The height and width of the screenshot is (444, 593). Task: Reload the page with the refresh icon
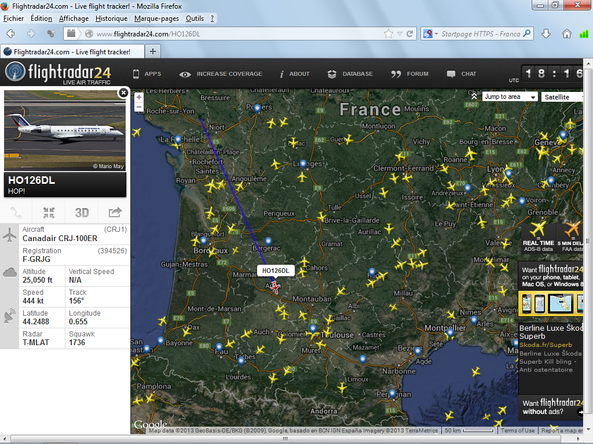coord(409,34)
